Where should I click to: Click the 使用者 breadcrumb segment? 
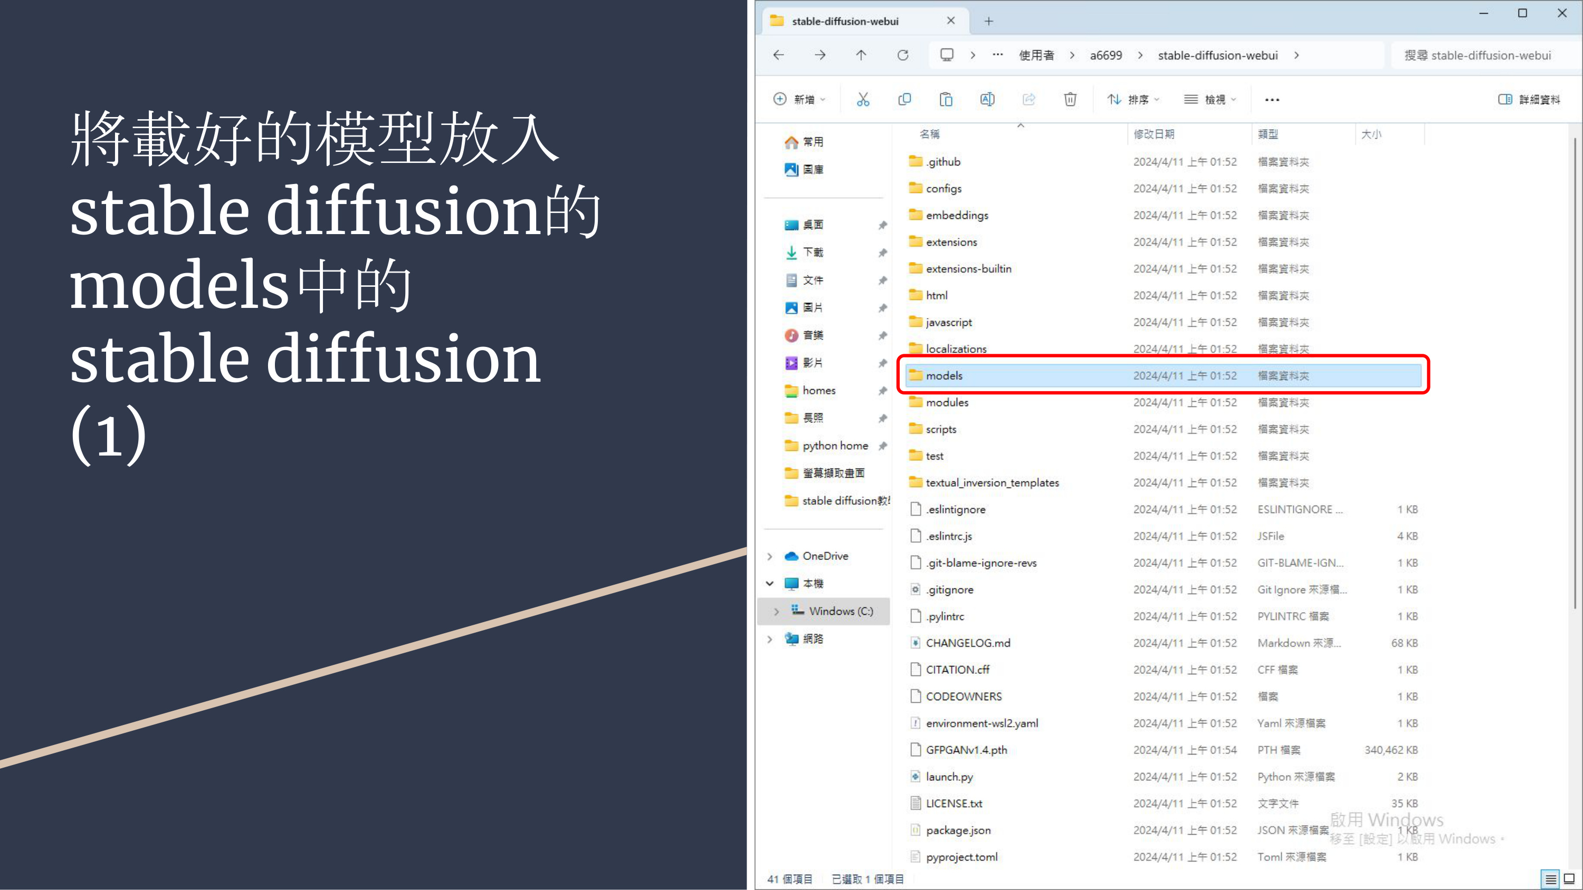click(x=1037, y=55)
